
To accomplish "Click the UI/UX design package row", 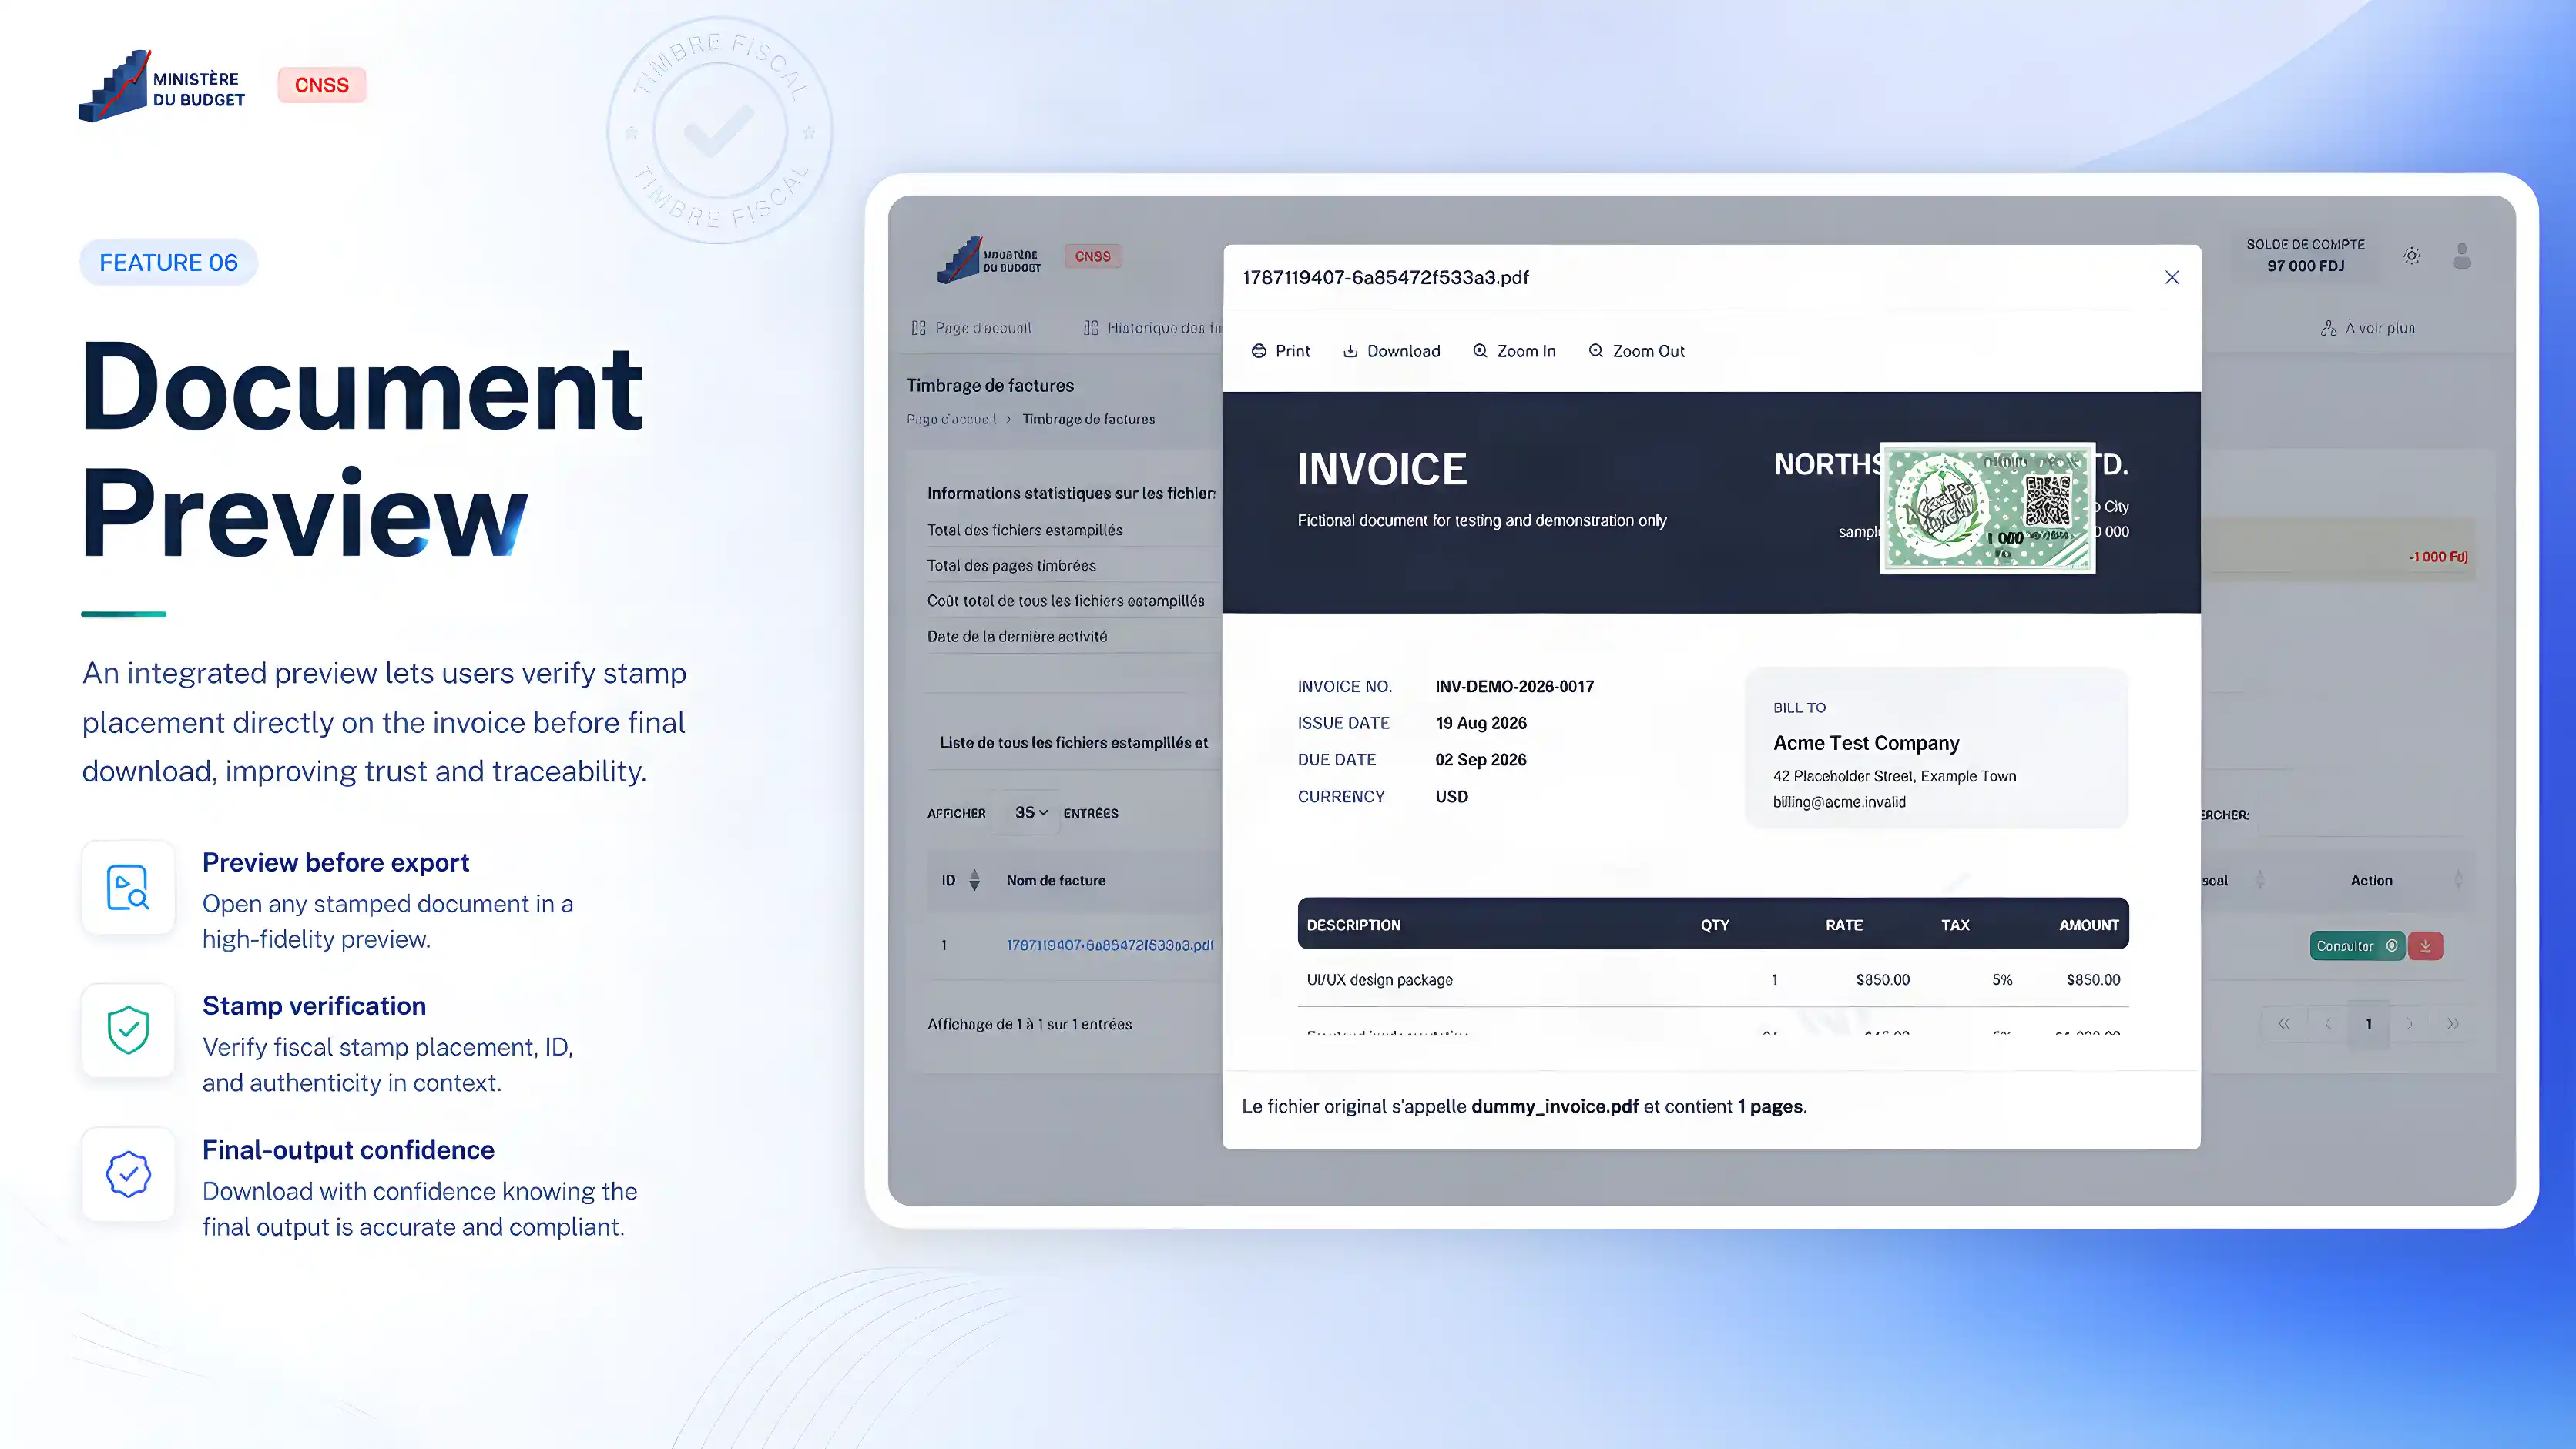I will click(1712, 979).
